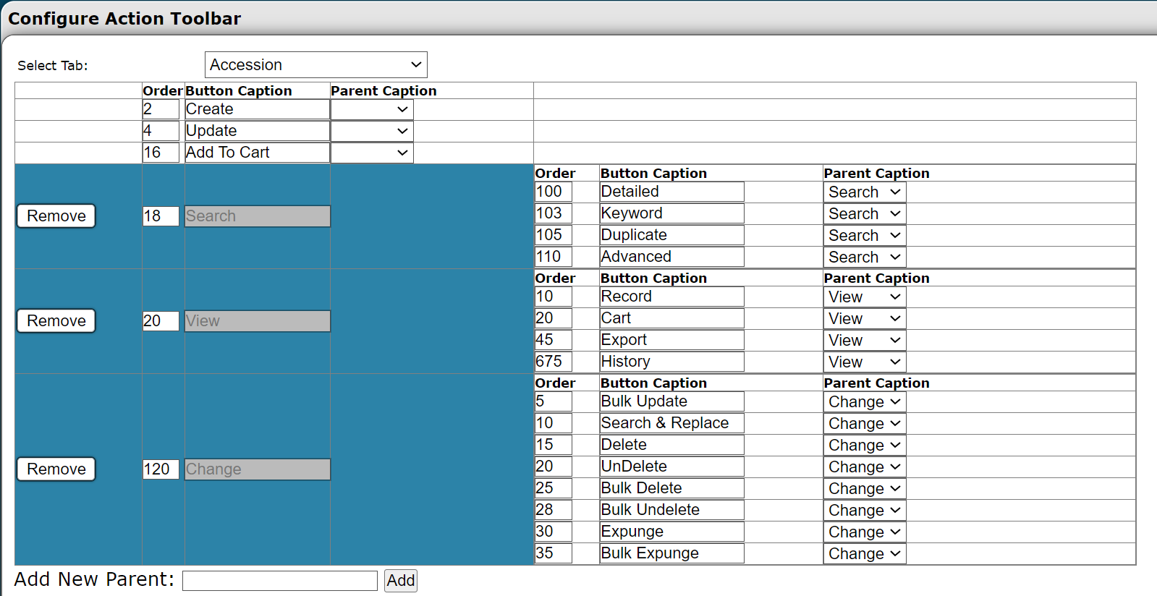
Task: Click the order field showing 120 for Change
Action: click(x=161, y=469)
